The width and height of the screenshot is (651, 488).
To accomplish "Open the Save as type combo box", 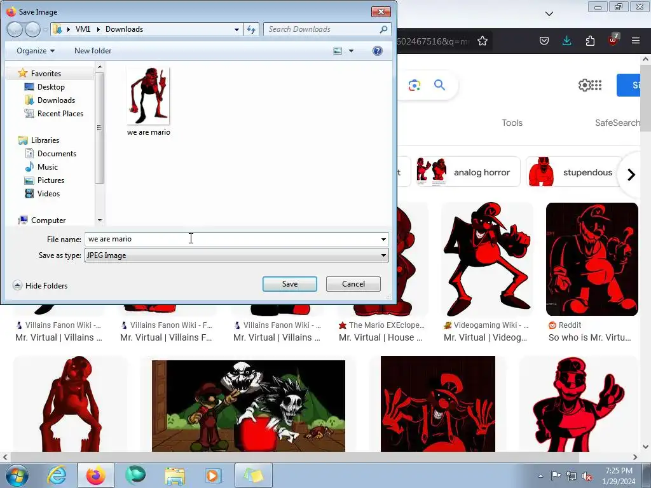I will pyautogui.click(x=236, y=255).
